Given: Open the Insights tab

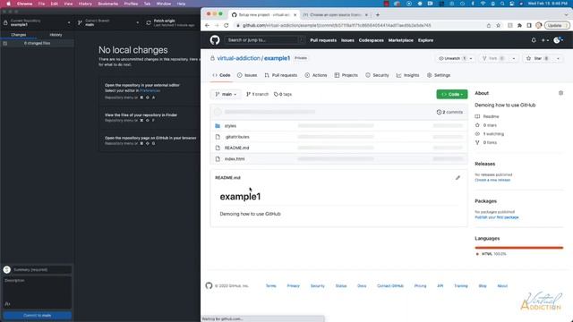Looking at the screenshot, I should tap(408, 75).
